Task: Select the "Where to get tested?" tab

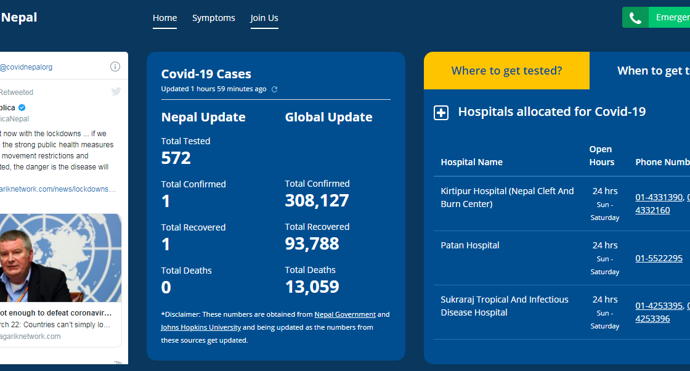Action: (x=506, y=71)
